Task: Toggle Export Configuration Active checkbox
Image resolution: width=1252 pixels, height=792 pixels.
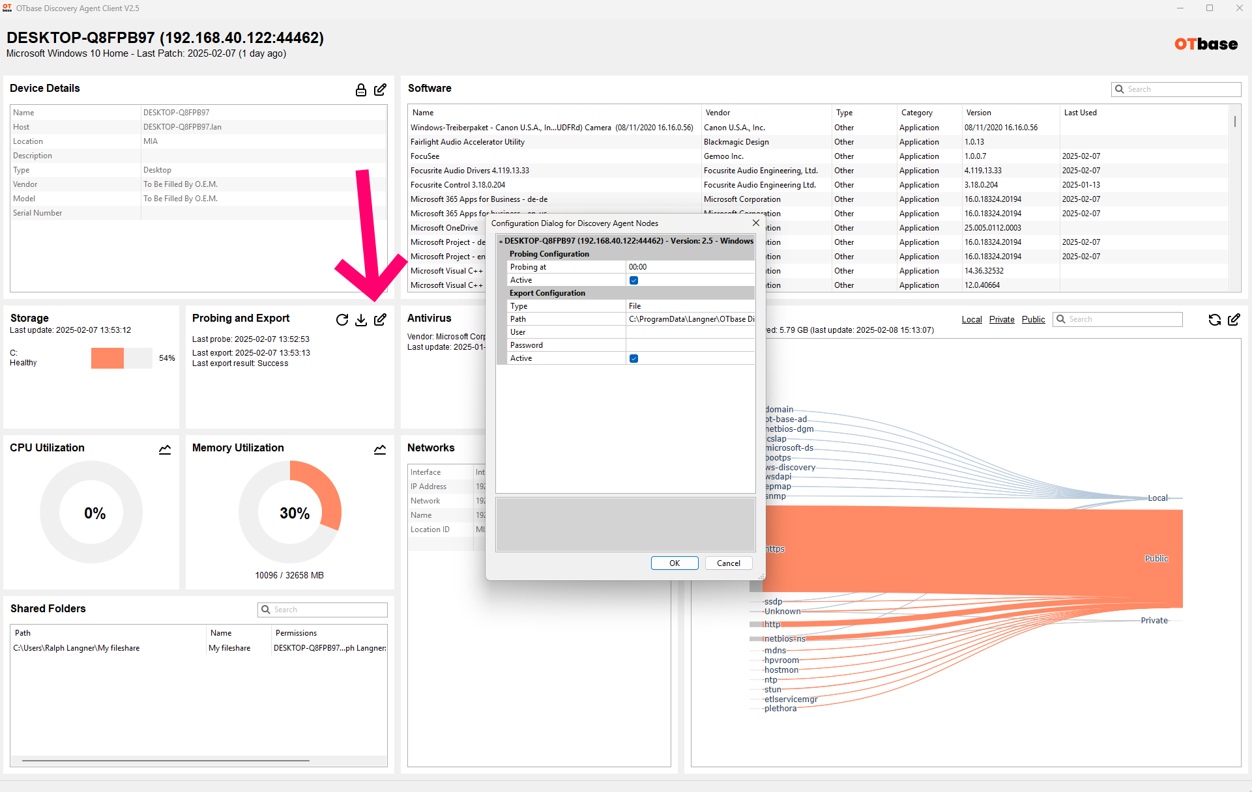Action: [x=633, y=358]
